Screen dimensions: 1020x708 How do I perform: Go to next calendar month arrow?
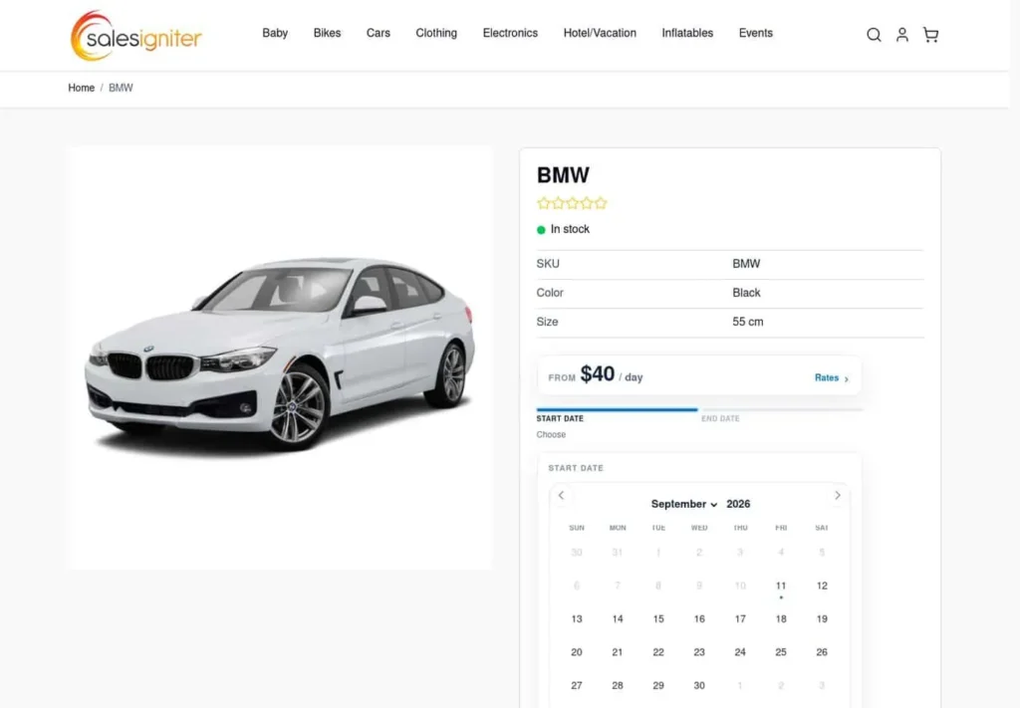click(837, 496)
